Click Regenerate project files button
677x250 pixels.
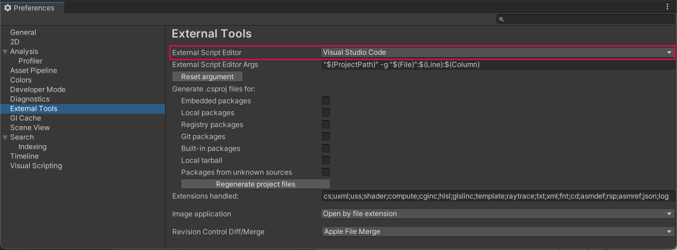(x=256, y=184)
